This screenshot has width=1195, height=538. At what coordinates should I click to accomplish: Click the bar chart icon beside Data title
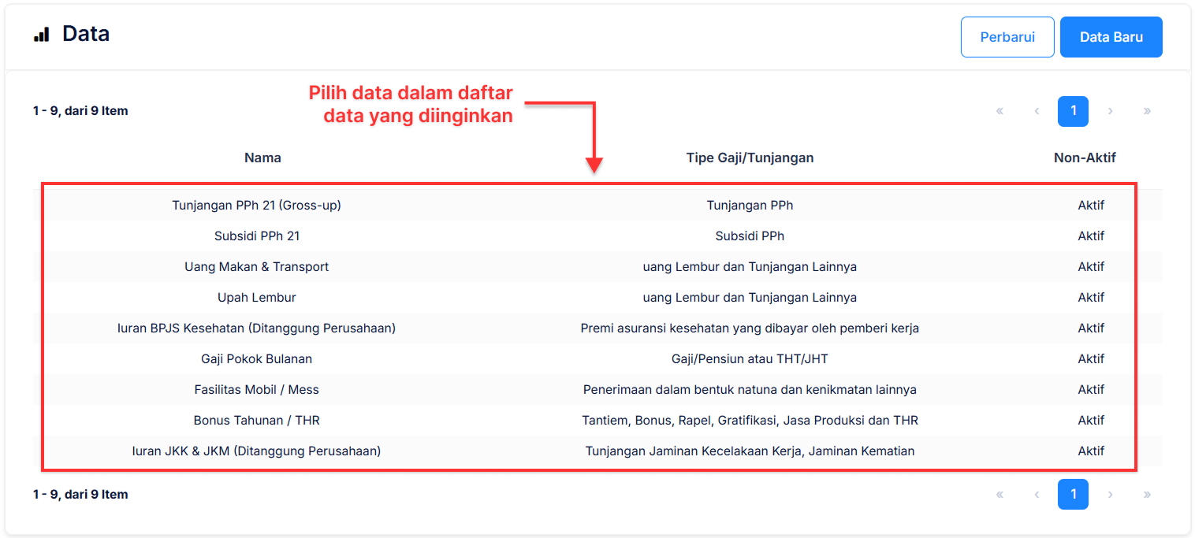pos(41,35)
